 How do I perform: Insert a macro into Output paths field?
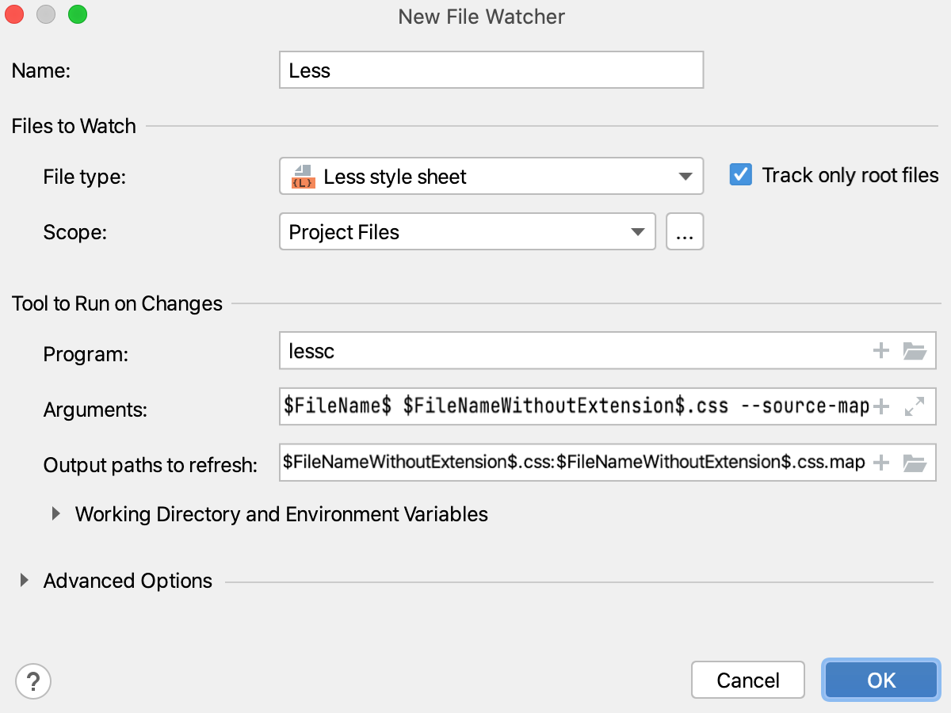coord(880,463)
